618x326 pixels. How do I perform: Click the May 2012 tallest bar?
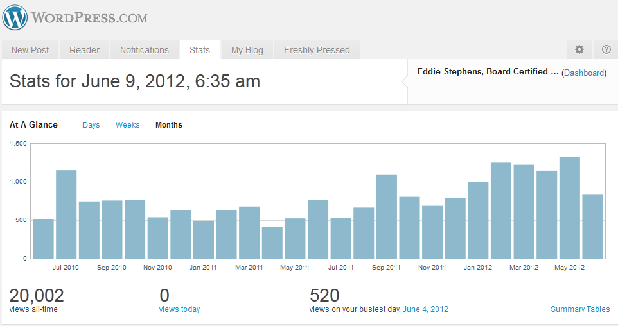point(570,208)
